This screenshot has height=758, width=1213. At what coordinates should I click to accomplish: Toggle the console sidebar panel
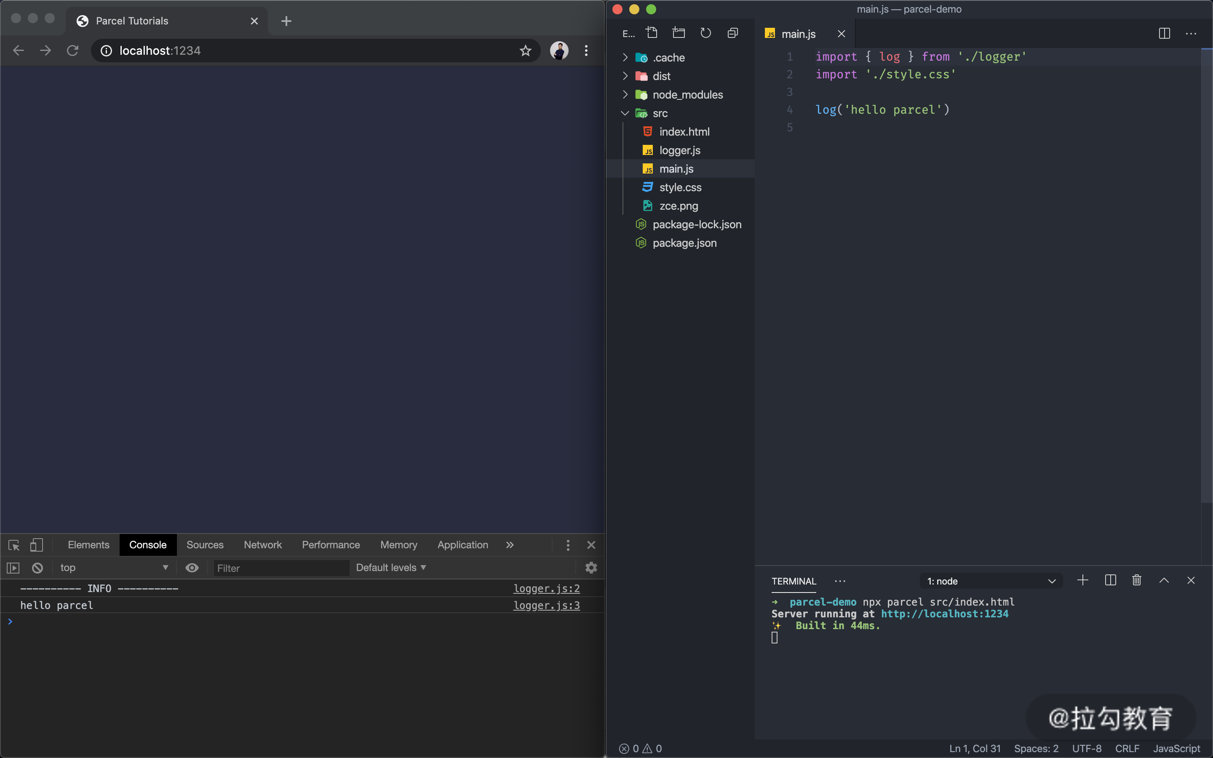click(13, 568)
